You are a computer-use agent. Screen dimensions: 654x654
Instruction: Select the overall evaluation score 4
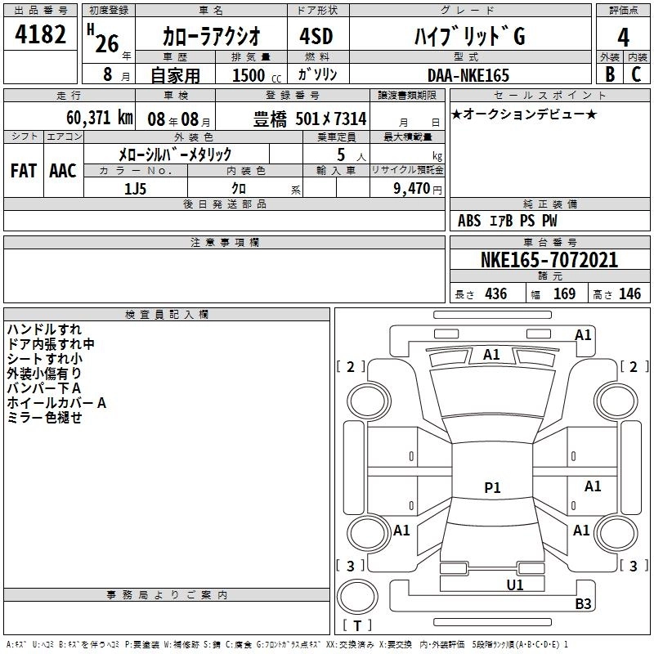[x=623, y=38]
